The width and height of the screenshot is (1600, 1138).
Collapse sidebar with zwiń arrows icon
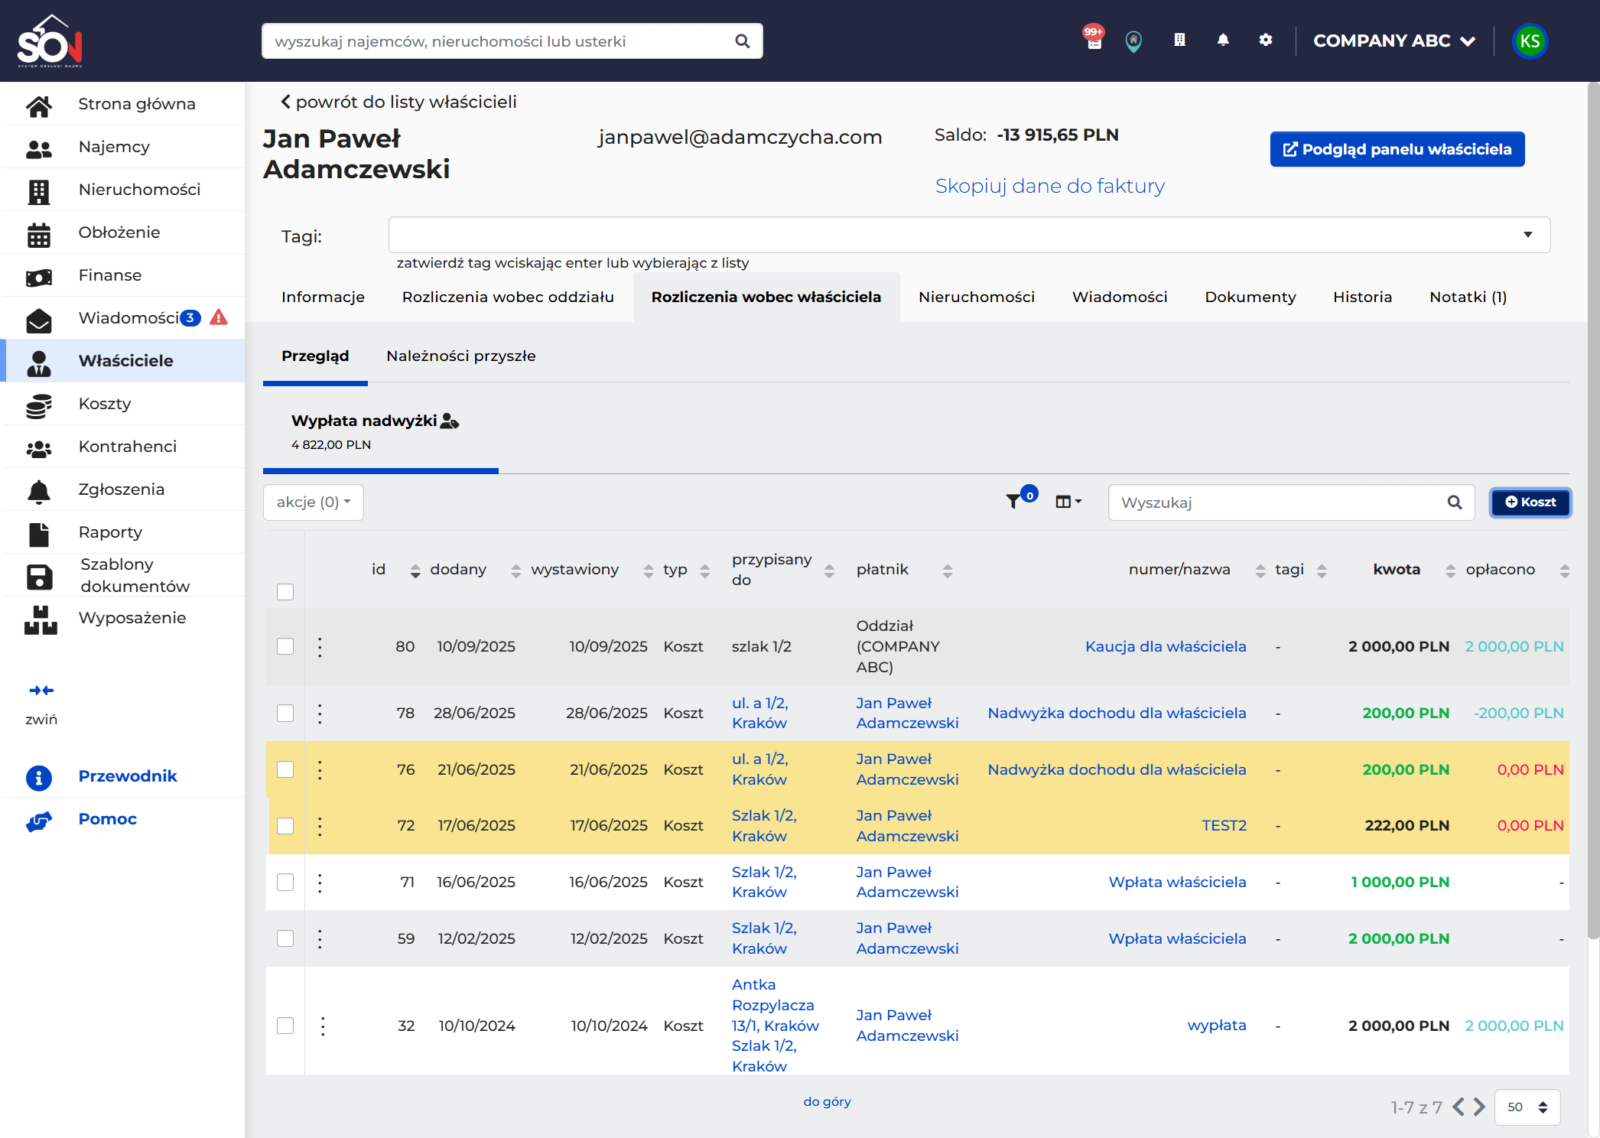(x=41, y=691)
